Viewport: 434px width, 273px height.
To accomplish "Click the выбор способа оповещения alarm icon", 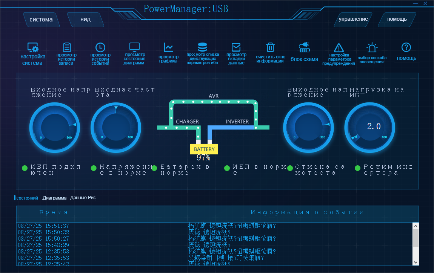I will pyautogui.click(x=372, y=48).
